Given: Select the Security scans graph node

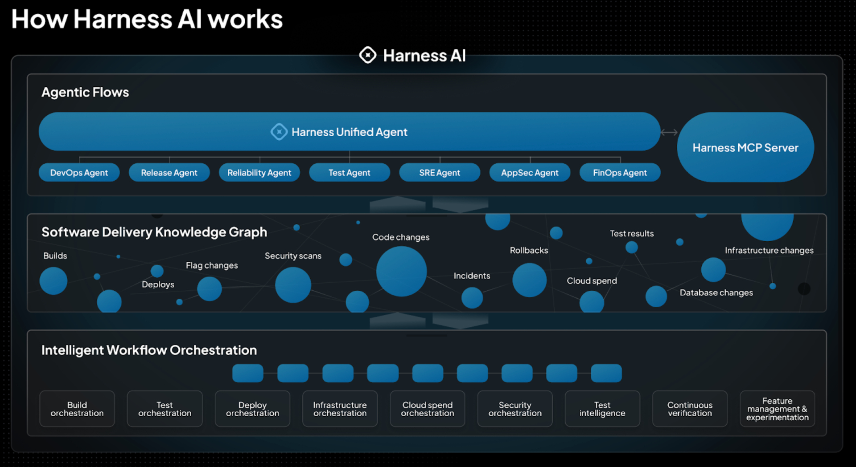Looking at the screenshot, I should coord(293,286).
